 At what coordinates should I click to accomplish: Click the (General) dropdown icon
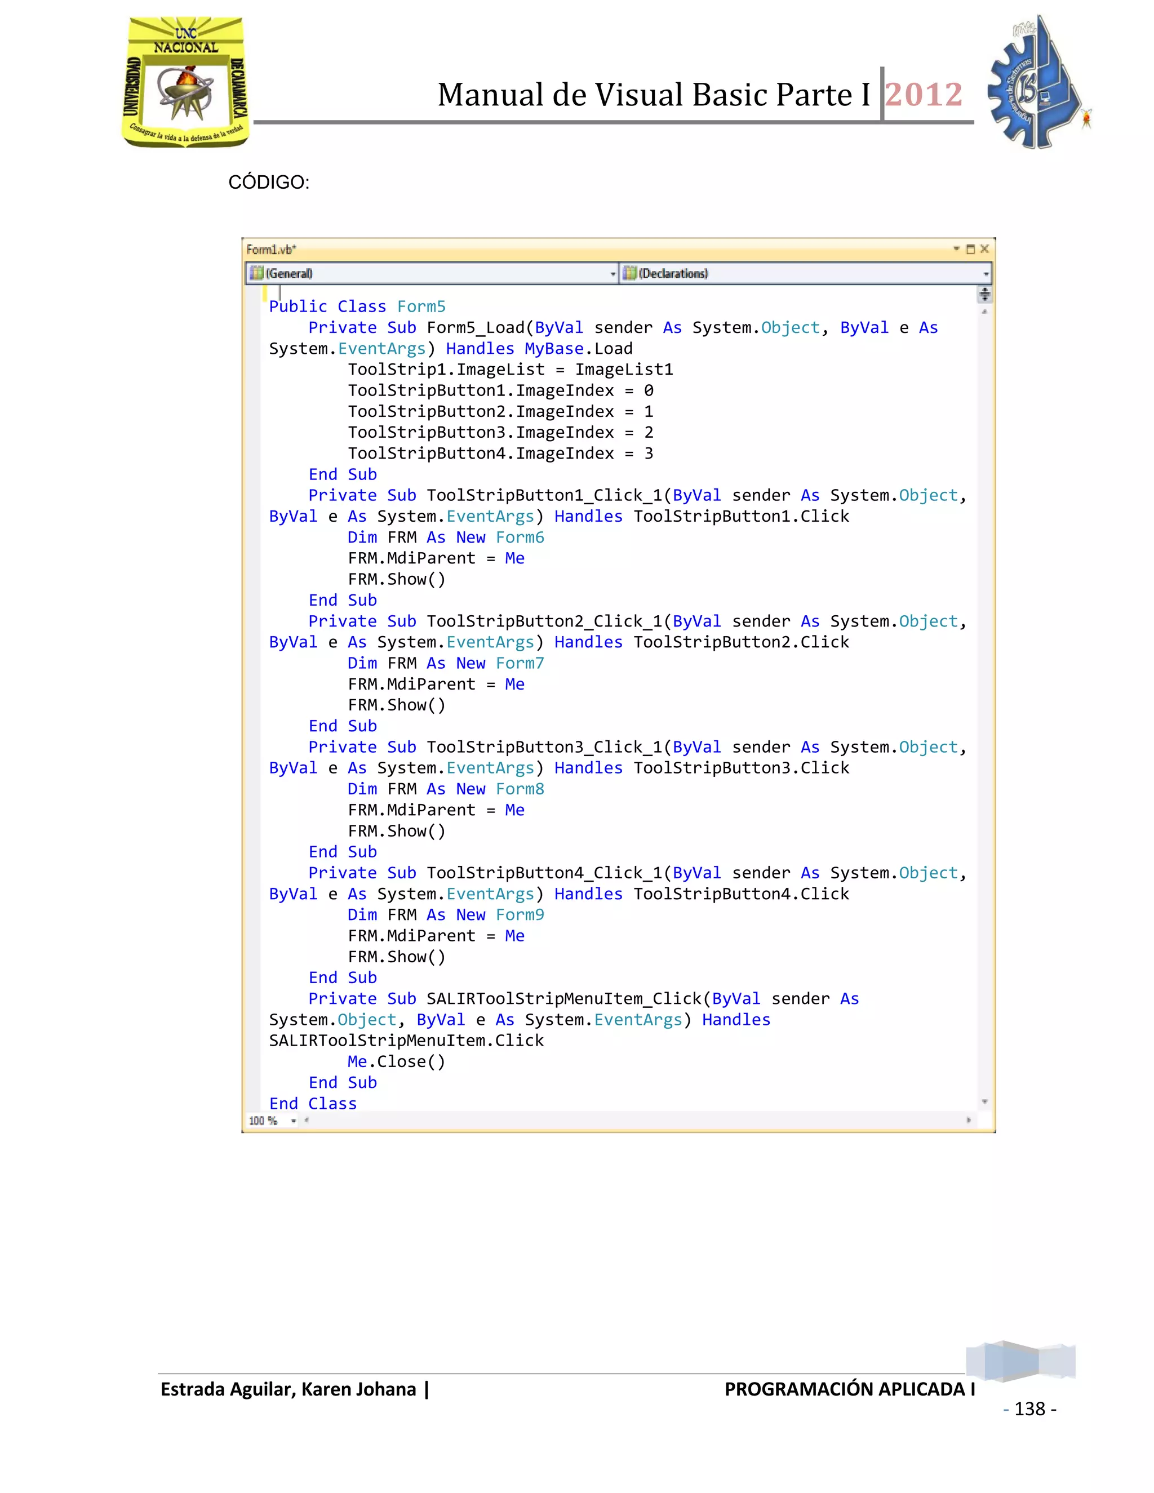point(256,273)
